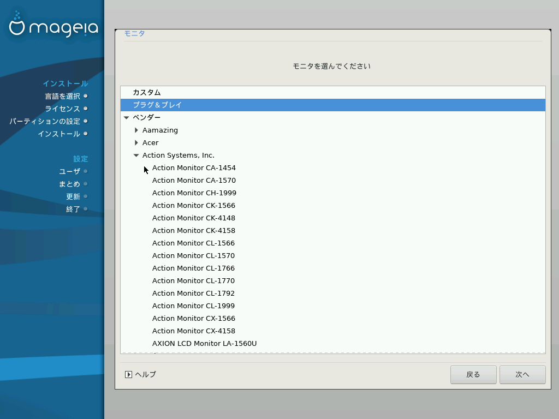Highlight Action Monitor CX-1566
This screenshot has height=419, width=559.
(x=194, y=318)
